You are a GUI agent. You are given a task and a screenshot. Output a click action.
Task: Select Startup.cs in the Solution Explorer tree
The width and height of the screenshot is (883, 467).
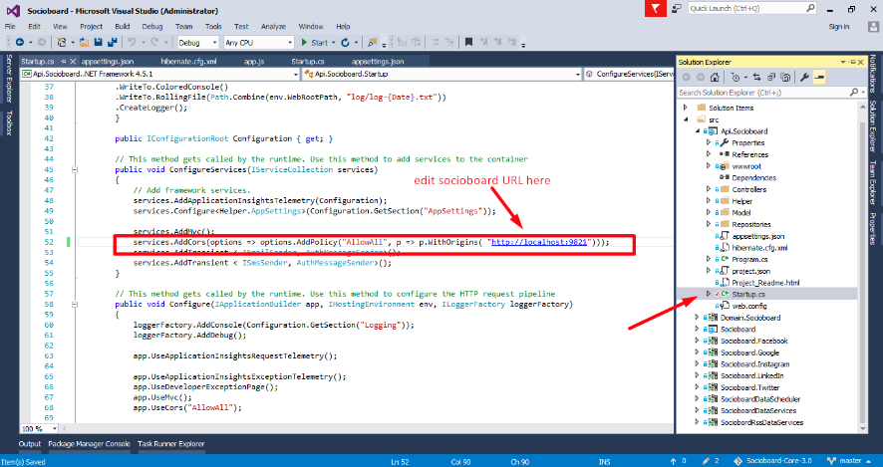[x=748, y=295]
